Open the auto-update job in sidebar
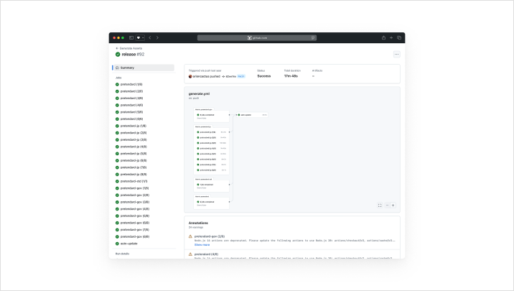The width and height of the screenshot is (514, 291). click(x=126, y=244)
